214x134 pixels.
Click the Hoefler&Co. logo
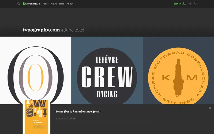31,4
